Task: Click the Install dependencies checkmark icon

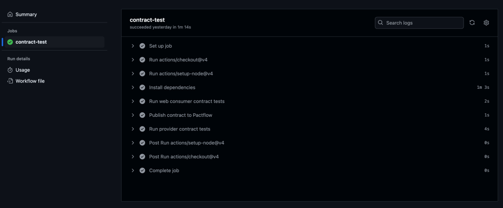Action: pos(142,87)
